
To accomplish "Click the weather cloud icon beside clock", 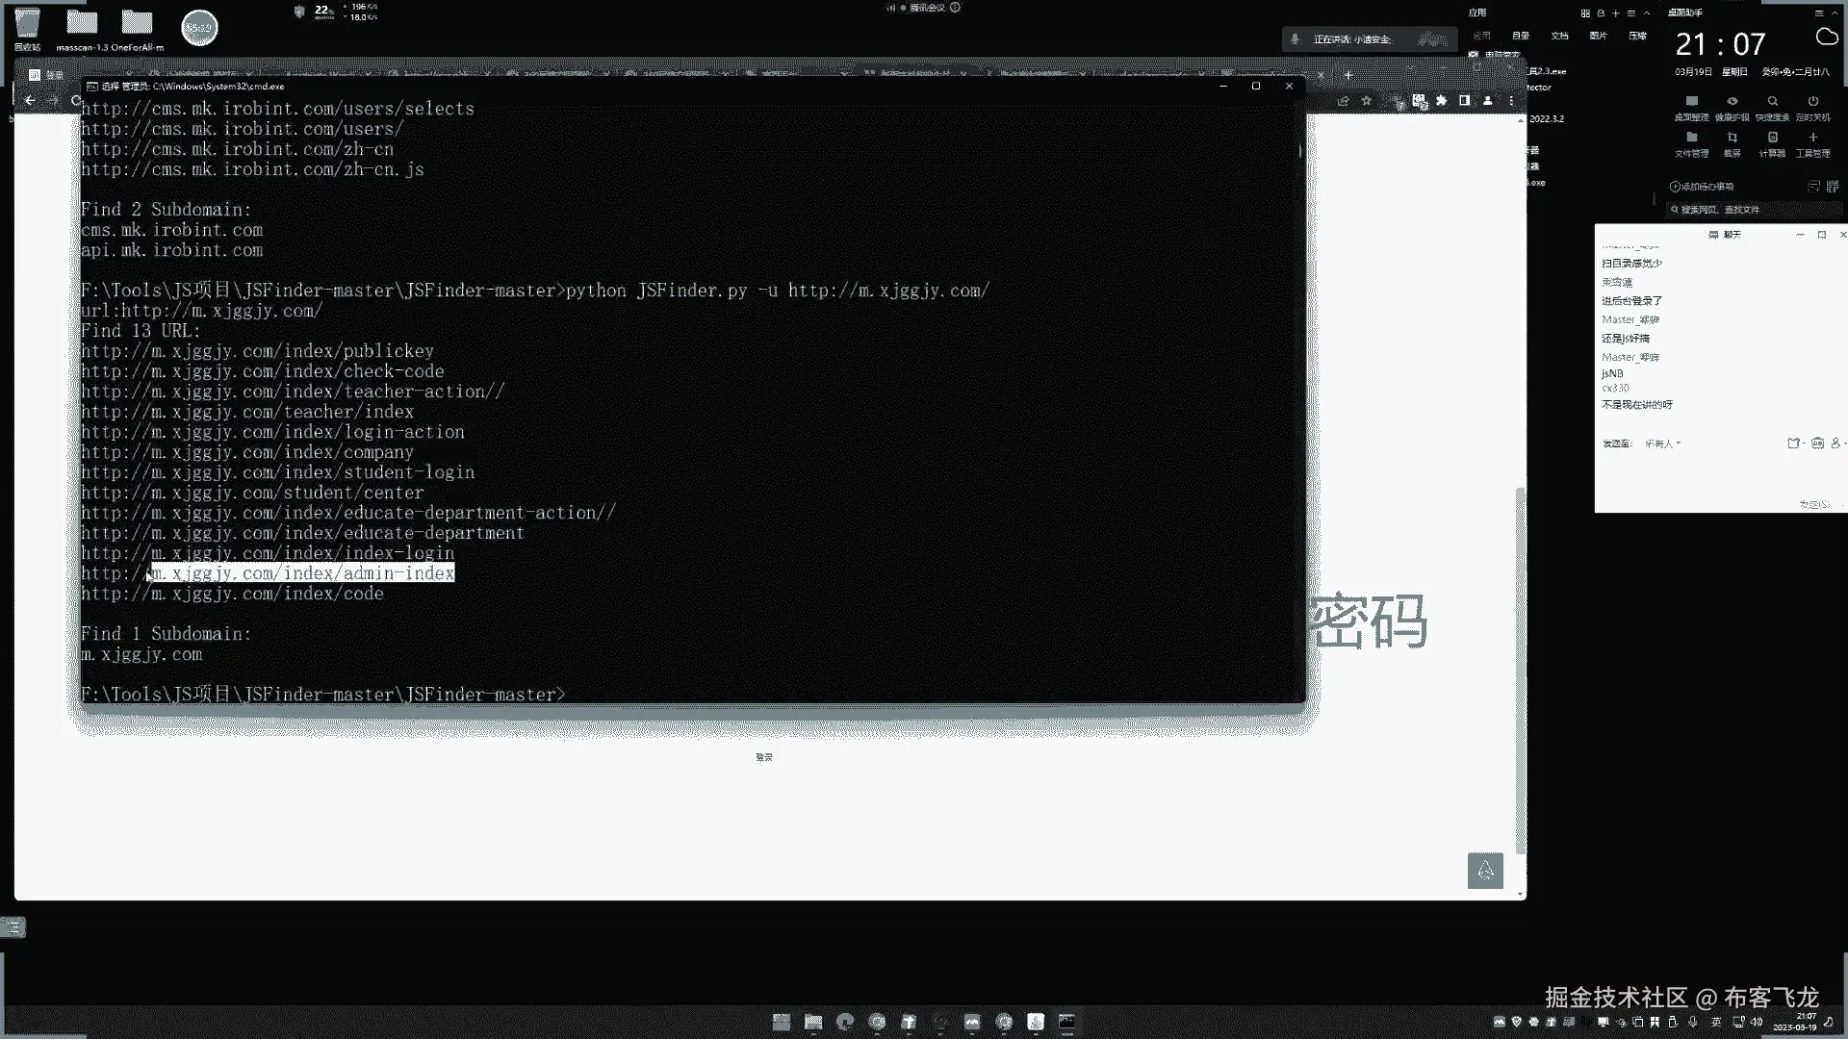I will pos(1826,38).
